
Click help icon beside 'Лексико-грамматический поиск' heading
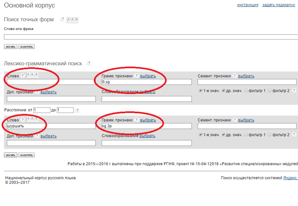89,63
